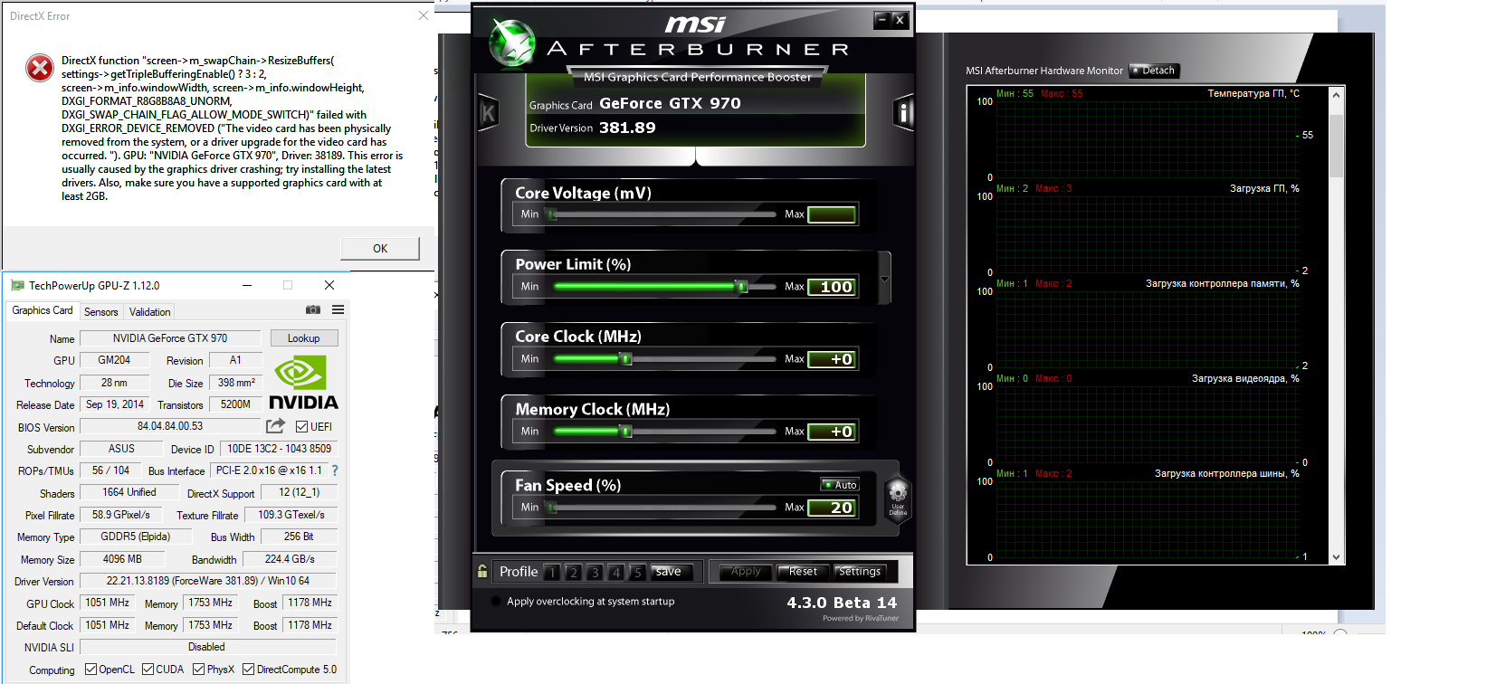Open User Define fan curve settings
This screenshot has height=684, width=1496.
(x=898, y=499)
